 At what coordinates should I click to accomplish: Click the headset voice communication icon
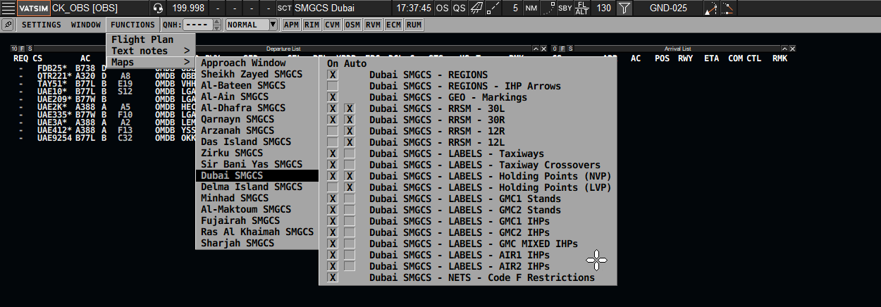[x=158, y=8]
